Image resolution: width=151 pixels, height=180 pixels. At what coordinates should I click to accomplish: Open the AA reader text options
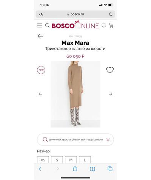[41, 14]
